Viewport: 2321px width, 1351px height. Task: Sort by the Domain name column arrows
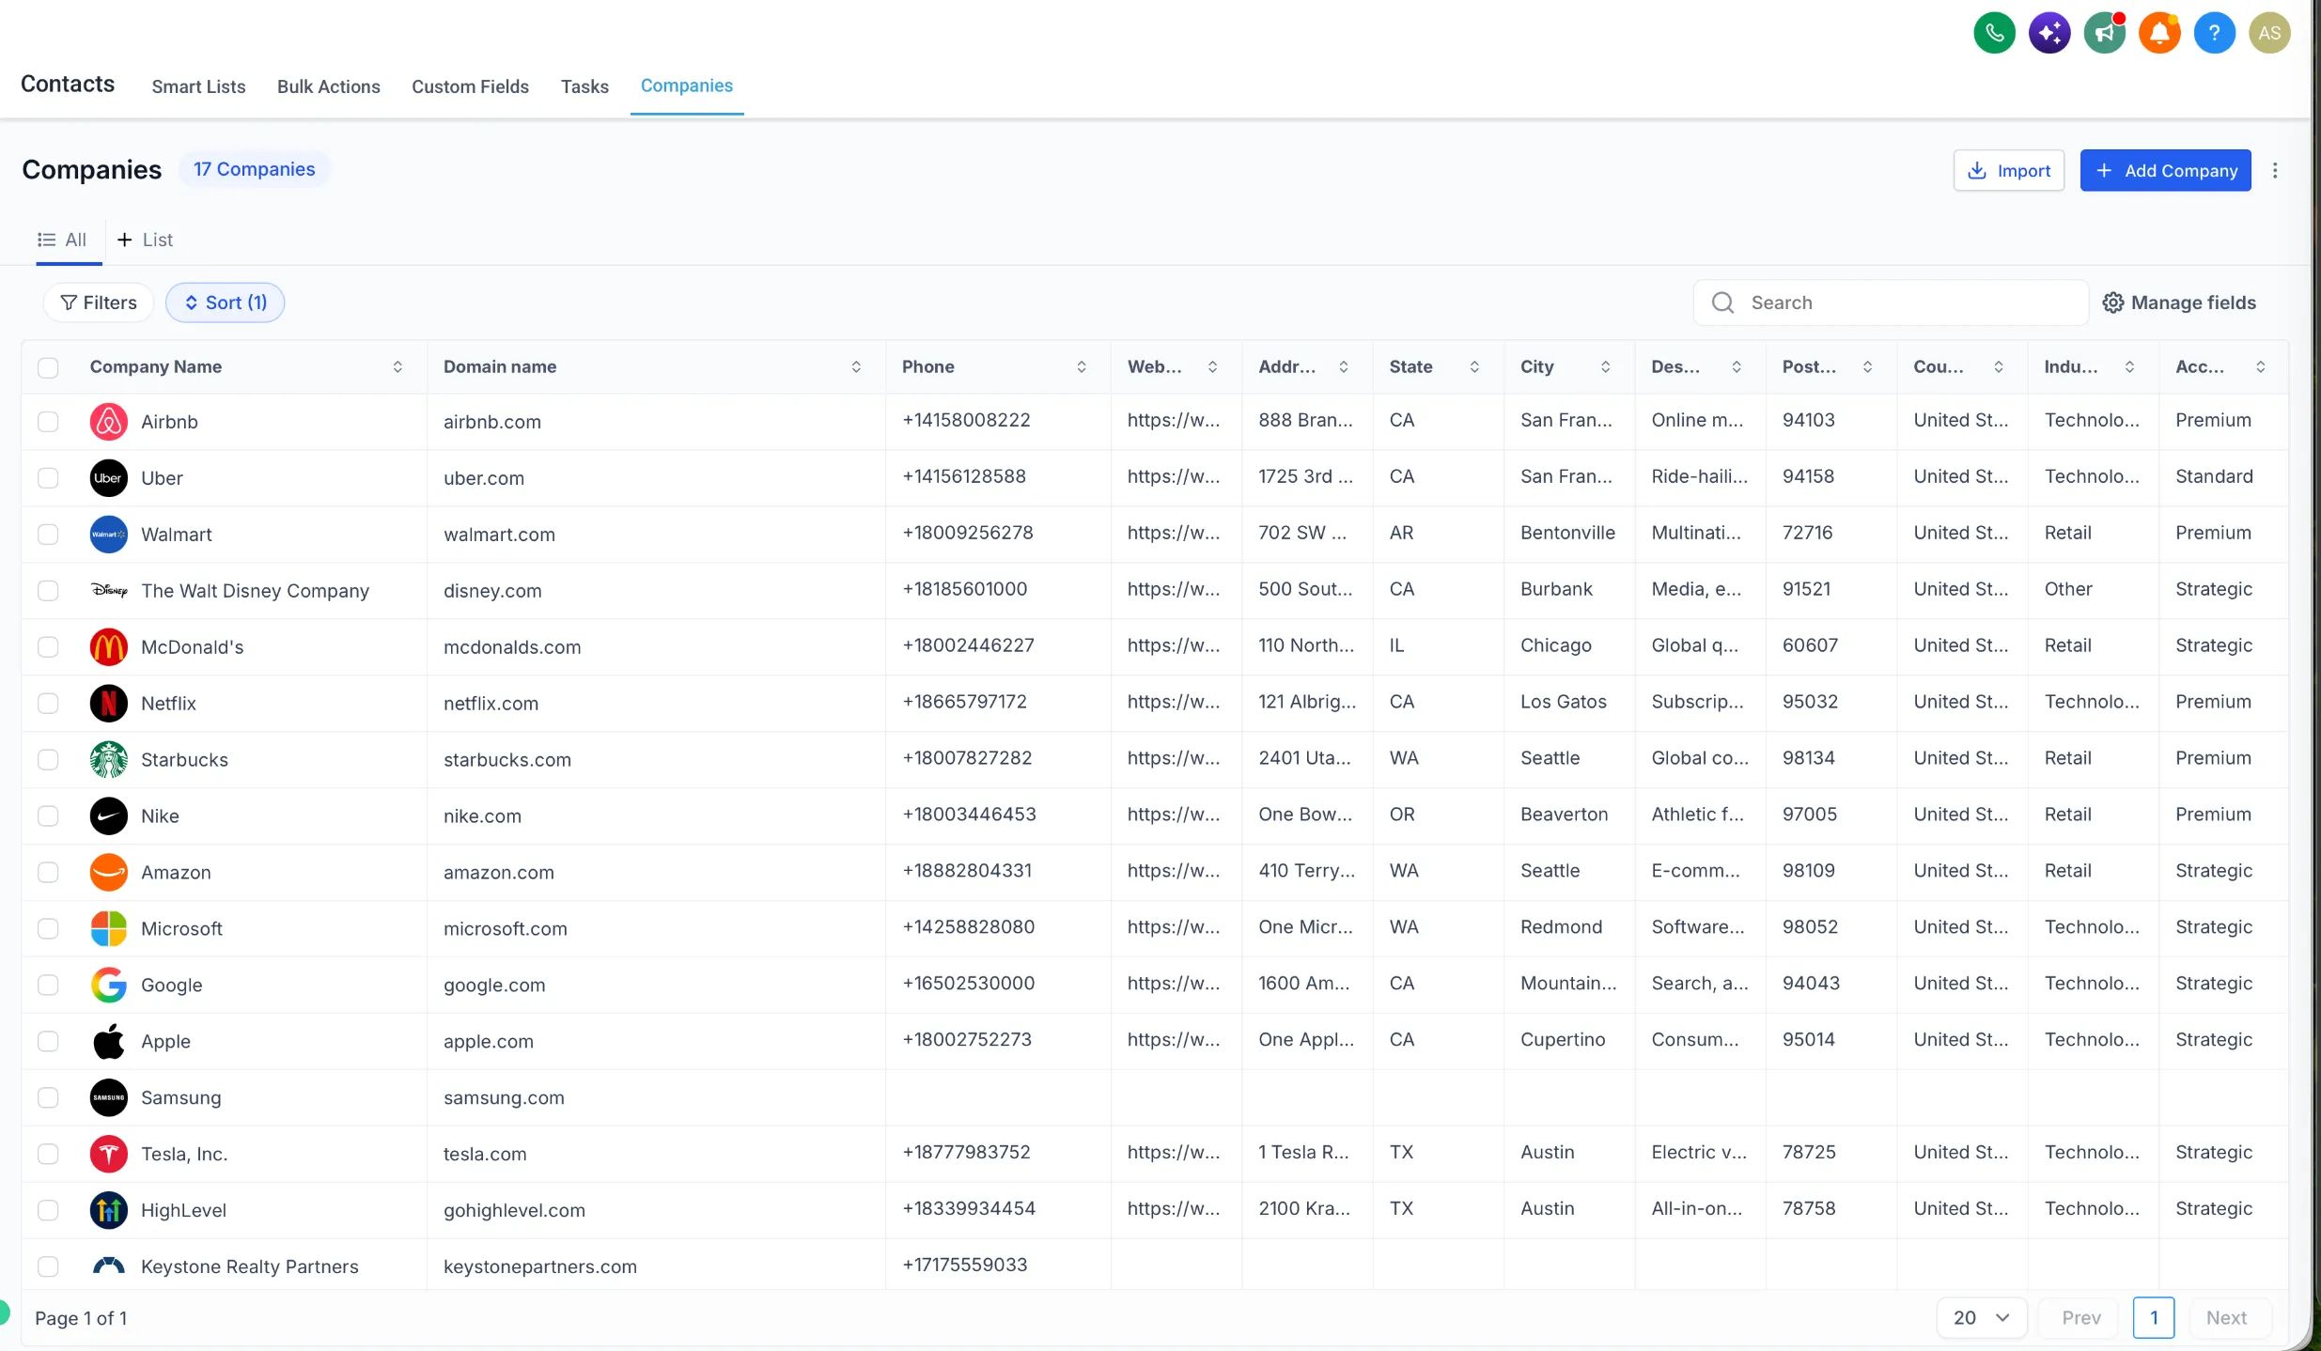(856, 367)
